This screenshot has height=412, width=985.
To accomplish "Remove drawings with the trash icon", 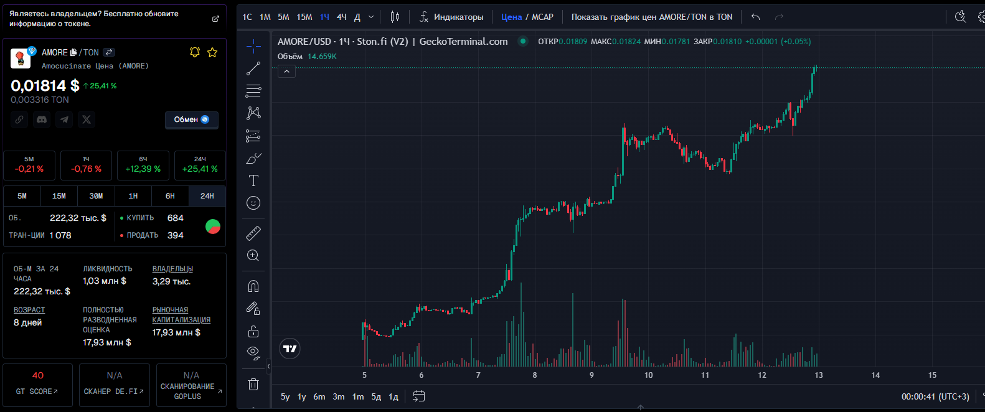I will click(x=253, y=384).
